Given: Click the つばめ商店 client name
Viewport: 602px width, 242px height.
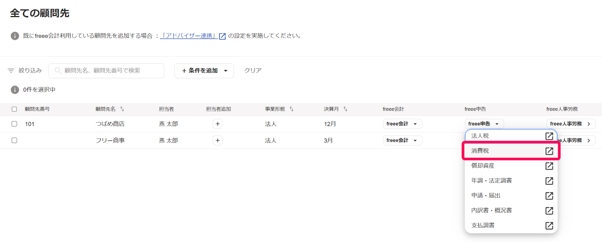Looking at the screenshot, I should coord(110,124).
